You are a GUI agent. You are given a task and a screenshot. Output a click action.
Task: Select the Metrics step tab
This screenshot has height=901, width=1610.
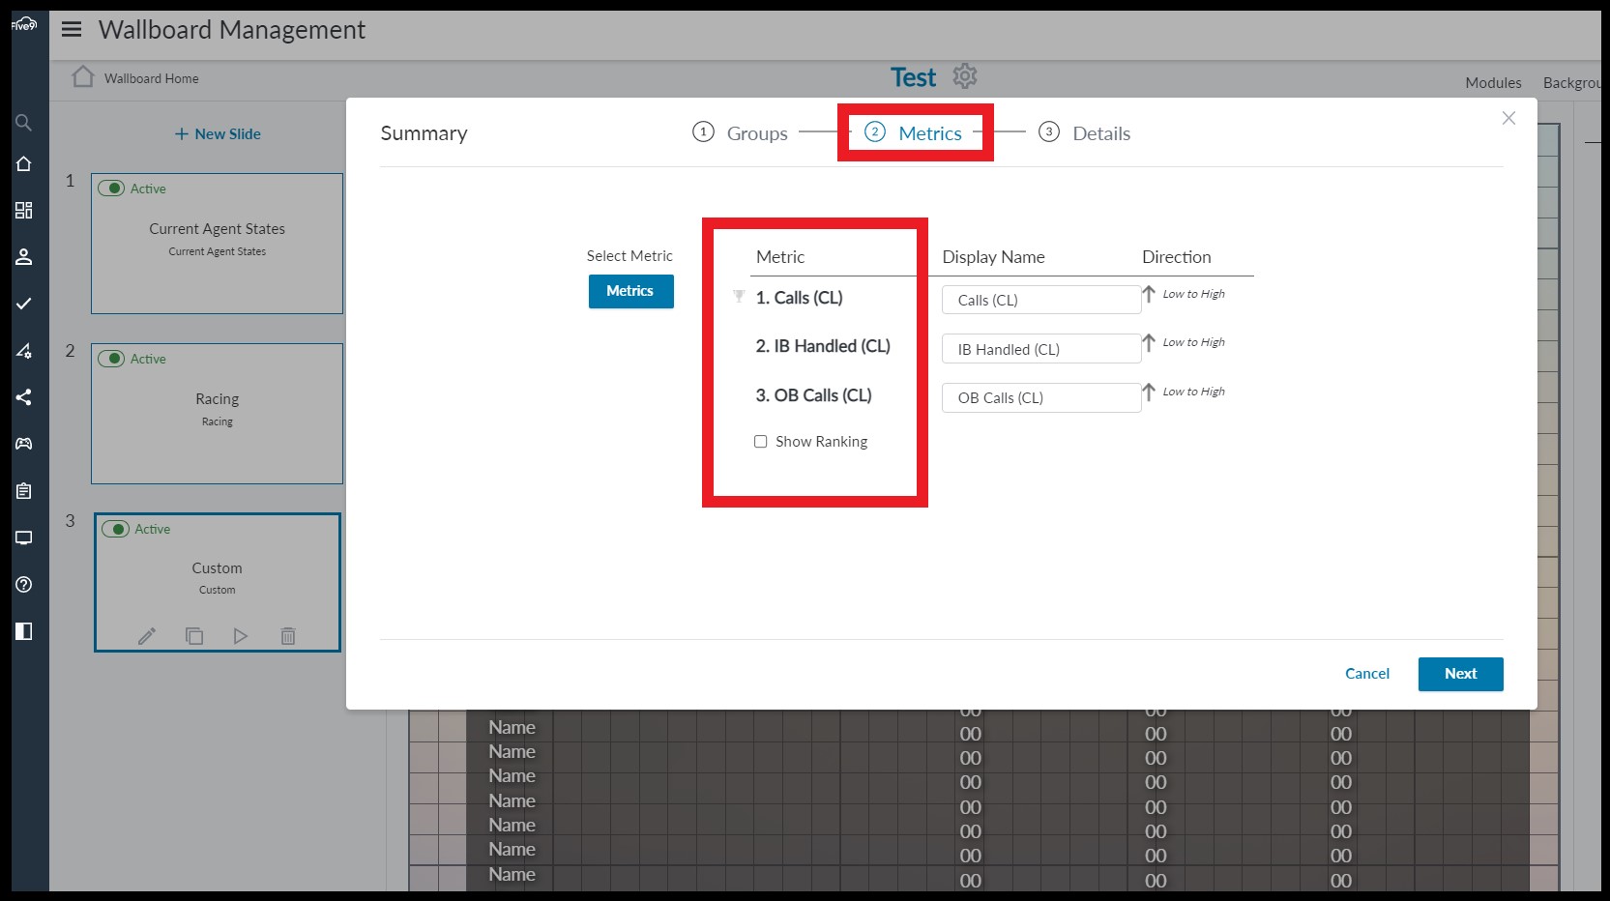click(x=914, y=133)
